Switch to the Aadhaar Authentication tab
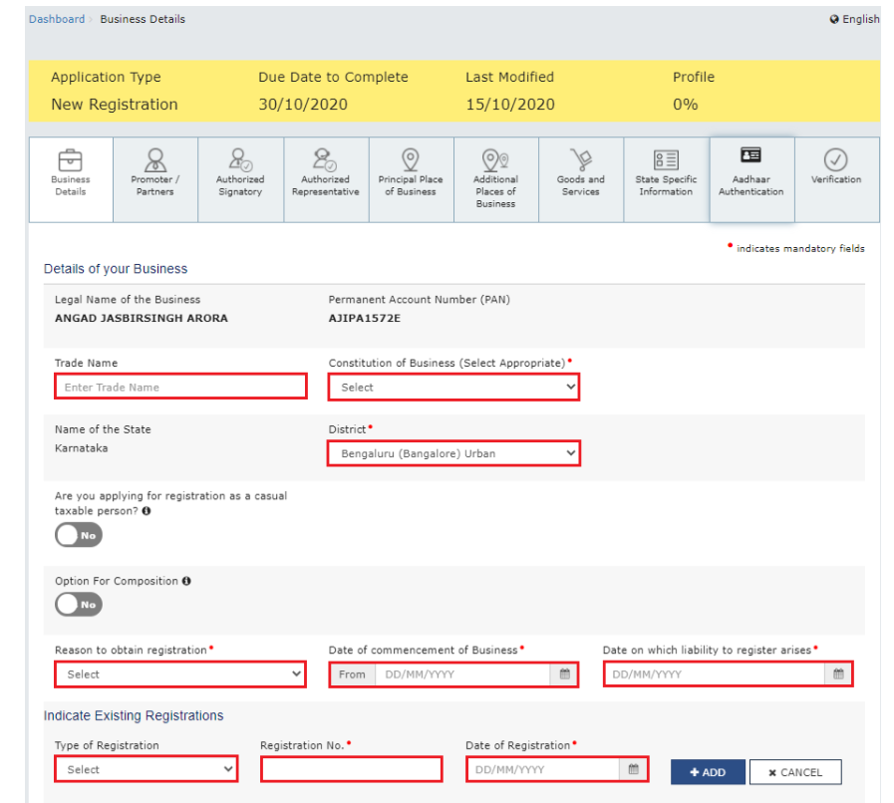The image size is (894, 803). 751,179
